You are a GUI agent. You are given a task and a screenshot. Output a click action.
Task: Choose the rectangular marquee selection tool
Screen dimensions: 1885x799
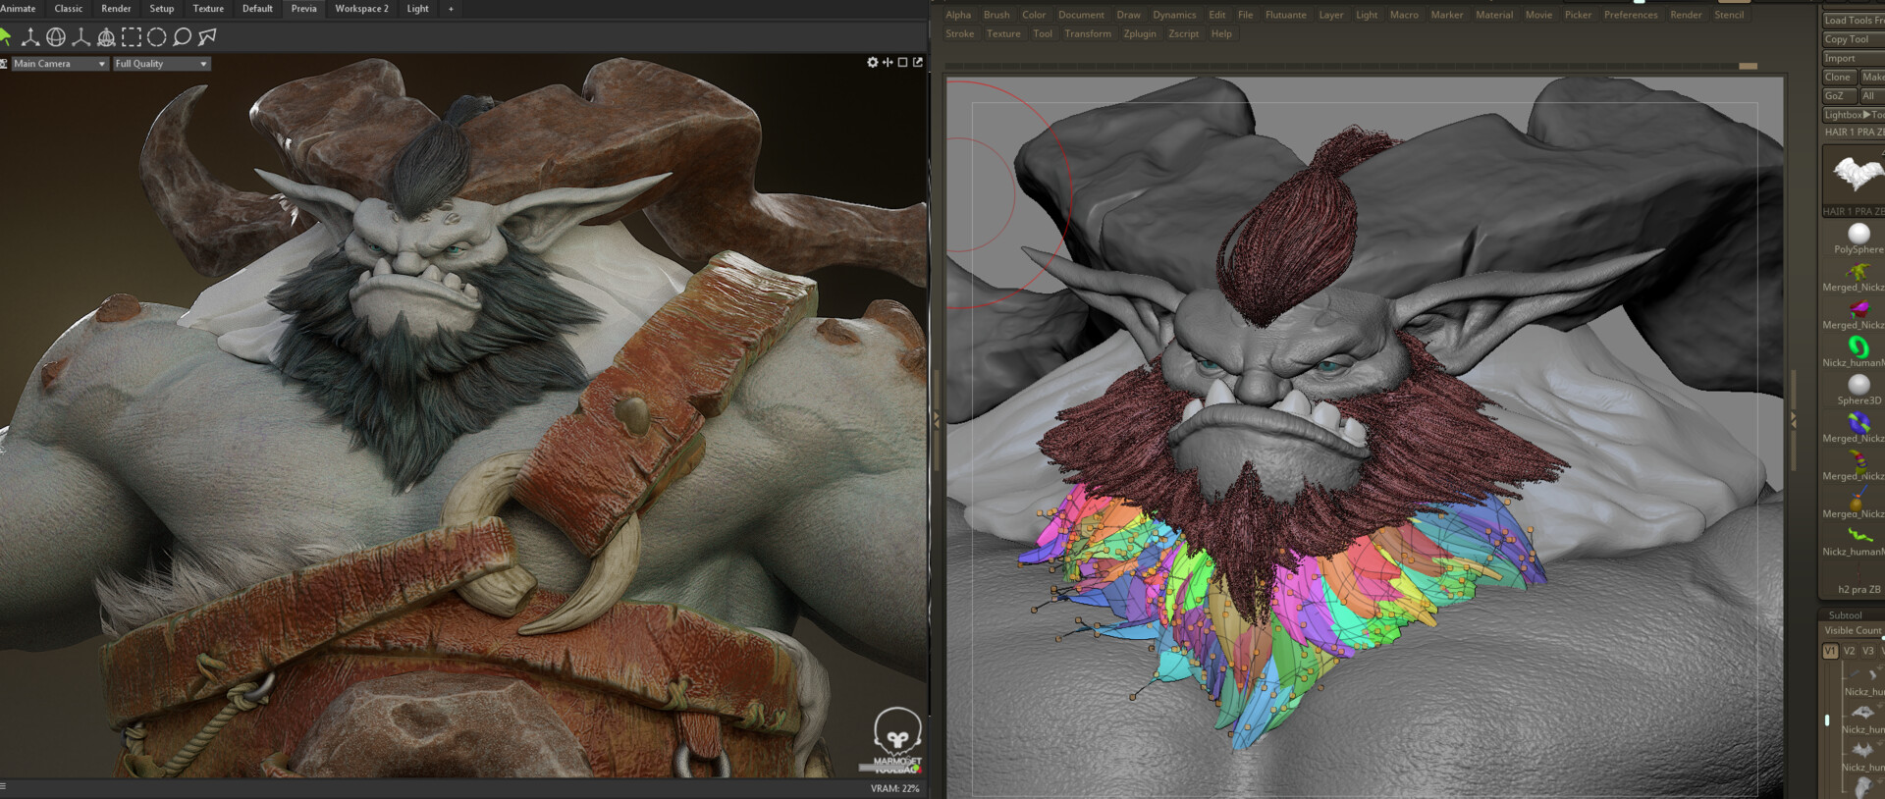(x=132, y=37)
